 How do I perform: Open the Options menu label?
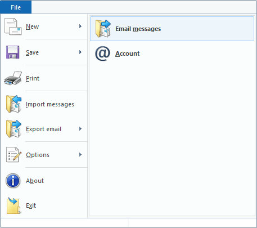(38, 155)
